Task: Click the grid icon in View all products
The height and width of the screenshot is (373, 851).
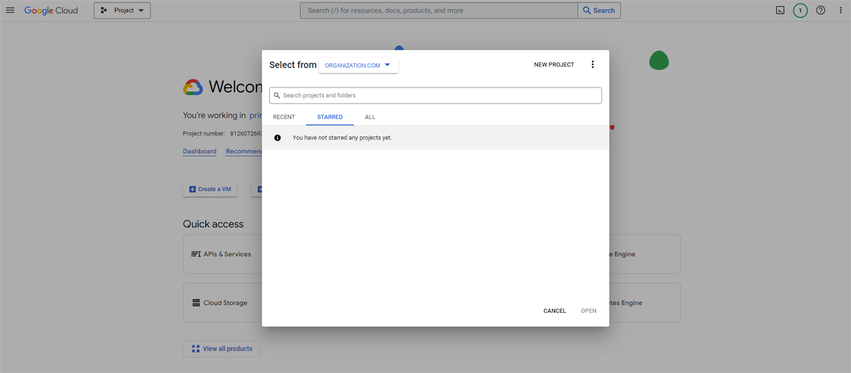Action: point(195,349)
